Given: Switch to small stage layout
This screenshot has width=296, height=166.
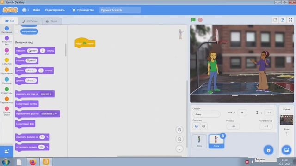Looking at the screenshot, I should (x=275, y=20).
